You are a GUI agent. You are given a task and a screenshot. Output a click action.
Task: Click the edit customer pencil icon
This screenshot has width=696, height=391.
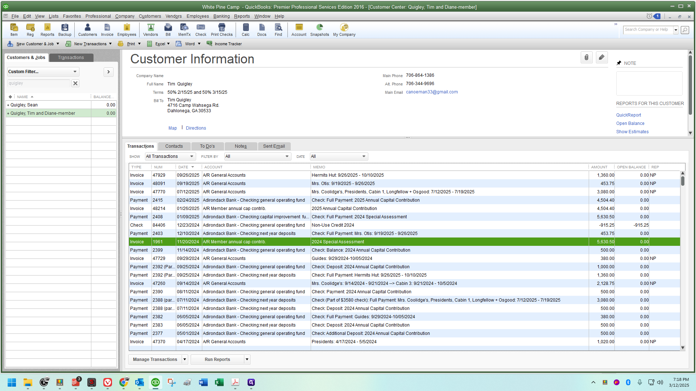point(601,57)
